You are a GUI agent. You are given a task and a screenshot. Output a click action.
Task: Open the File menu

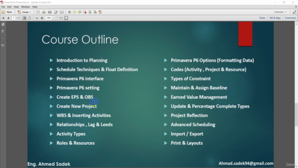3,7
